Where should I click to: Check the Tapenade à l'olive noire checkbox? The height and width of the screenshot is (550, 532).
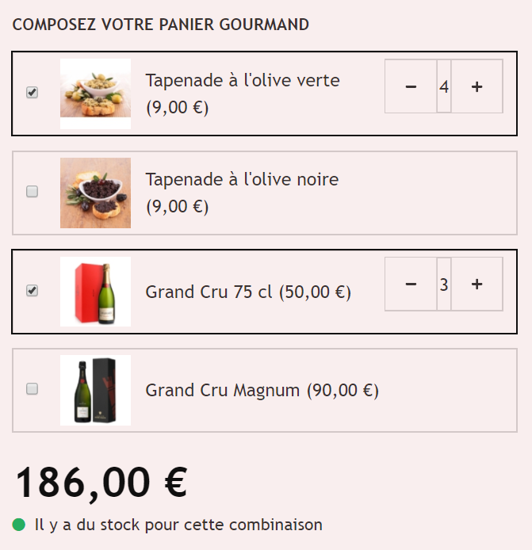32,192
